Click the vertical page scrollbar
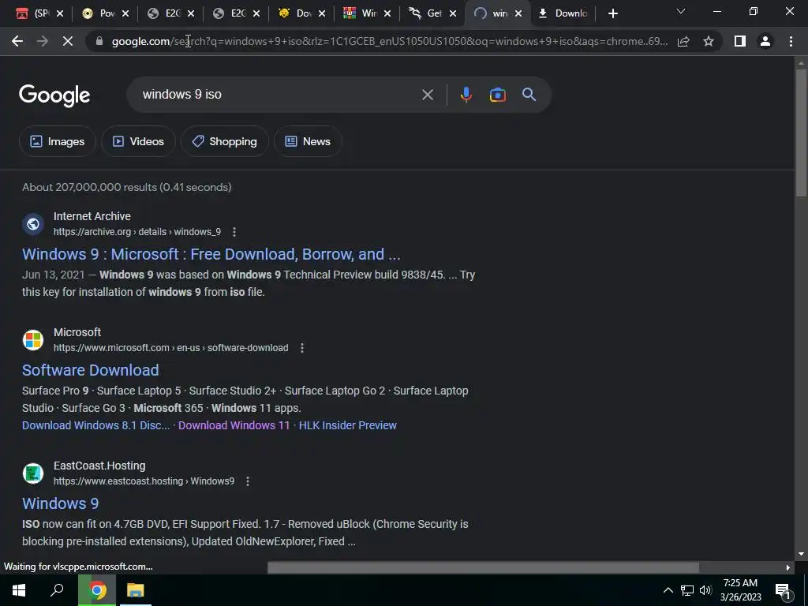Image resolution: width=808 pixels, height=606 pixels. (801, 132)
